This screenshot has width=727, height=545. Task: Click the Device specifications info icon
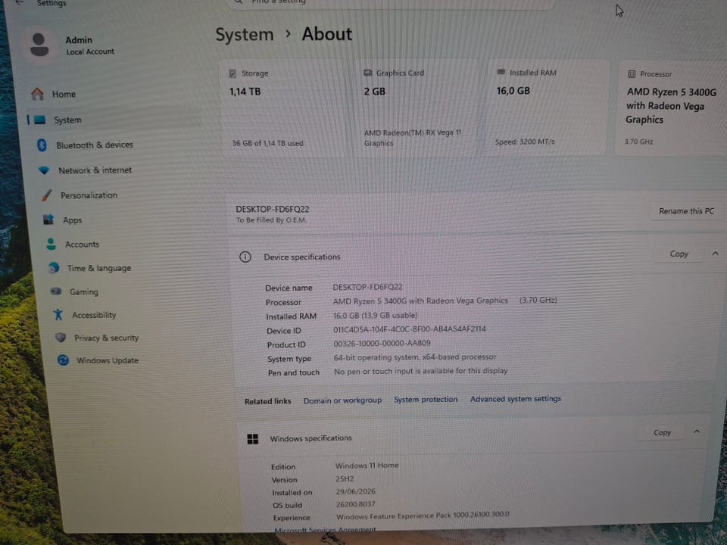245,257
